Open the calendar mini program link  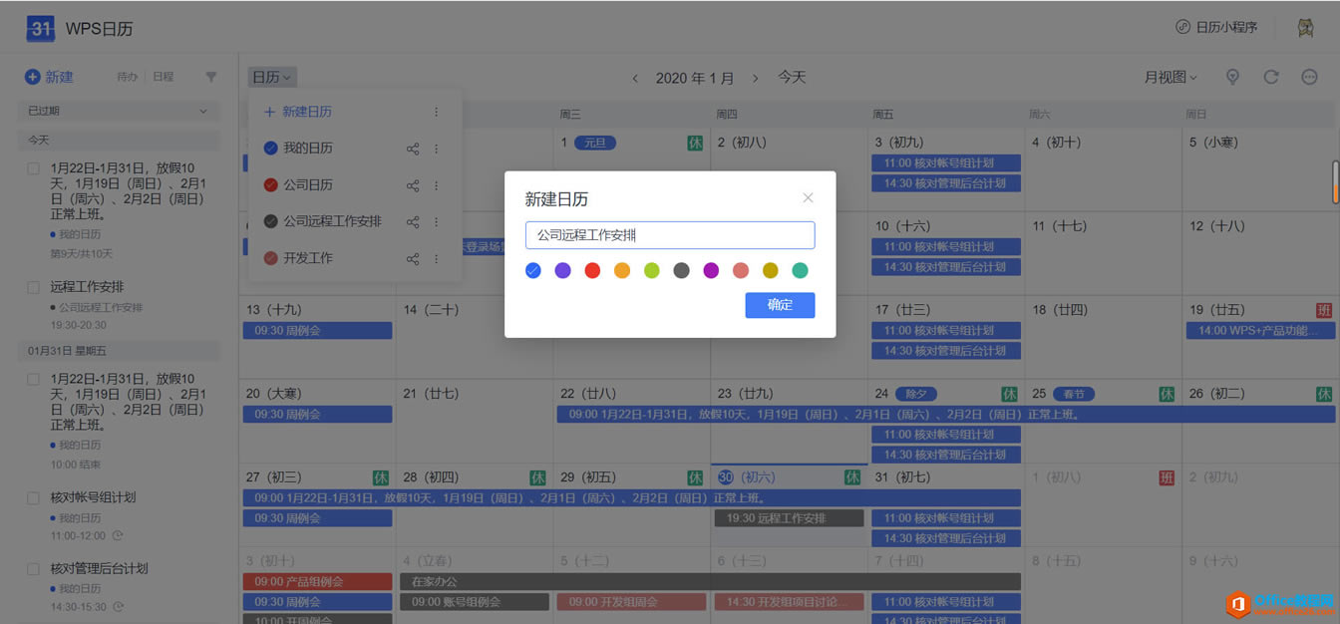(1216, 27)
